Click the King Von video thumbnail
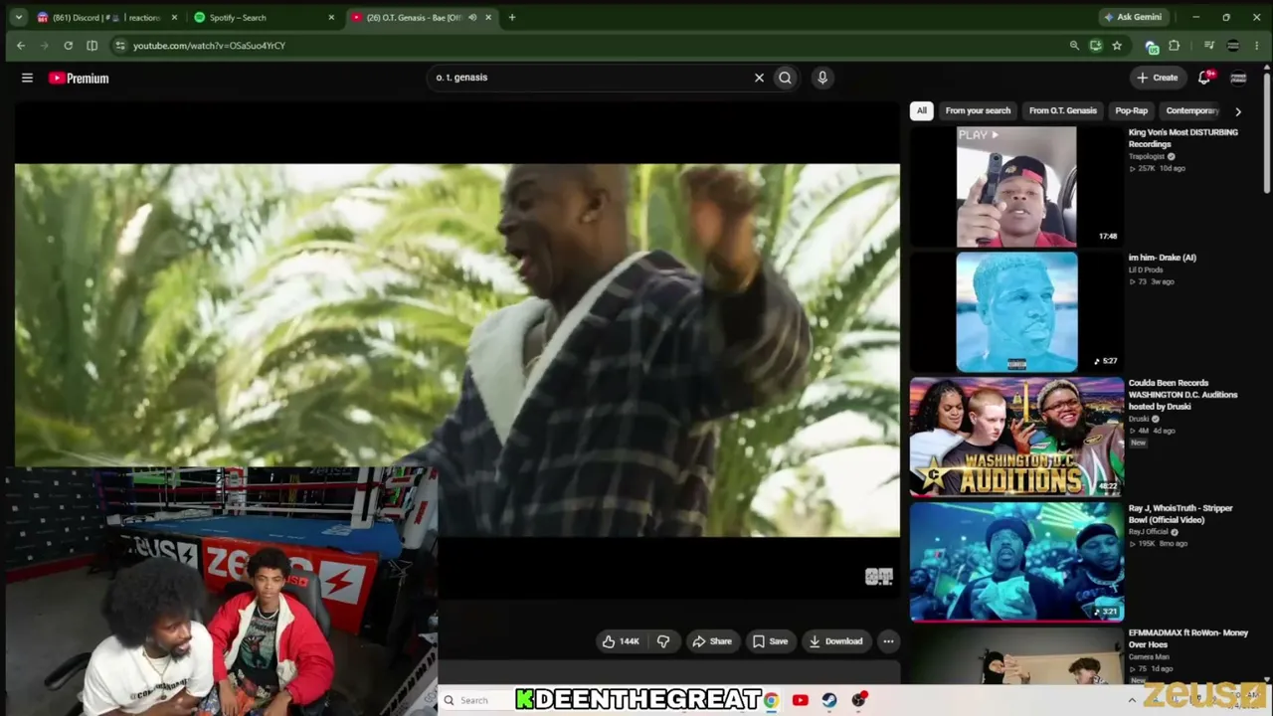The width and height of the screenshot is (1273, 716). click(x=1016, y=186)
